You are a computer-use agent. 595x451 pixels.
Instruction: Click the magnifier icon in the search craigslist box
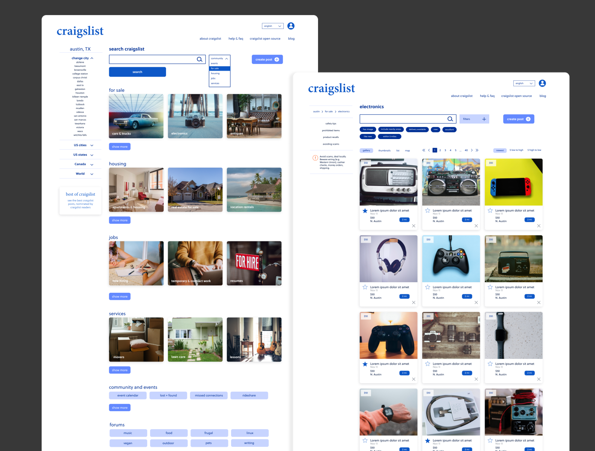coord(199,59)
